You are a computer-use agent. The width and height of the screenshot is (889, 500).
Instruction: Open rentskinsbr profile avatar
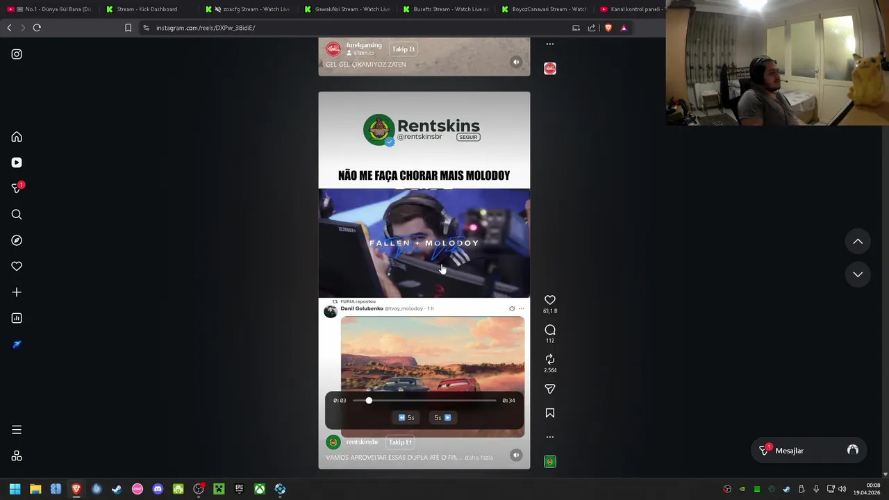333,442
